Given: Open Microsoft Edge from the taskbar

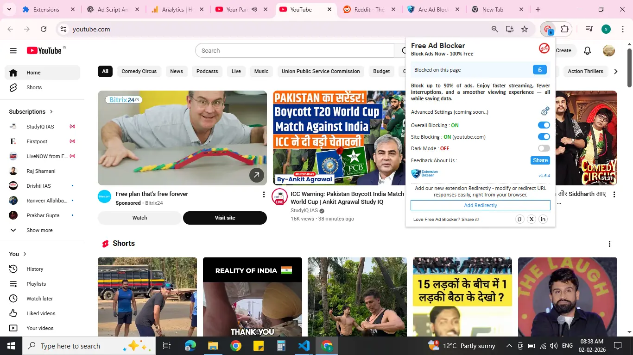Looking at the screenshot, I should click(x=190, y=346).
